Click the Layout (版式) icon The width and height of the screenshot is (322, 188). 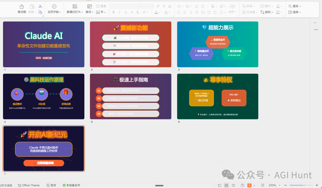(x=89, y=7)
